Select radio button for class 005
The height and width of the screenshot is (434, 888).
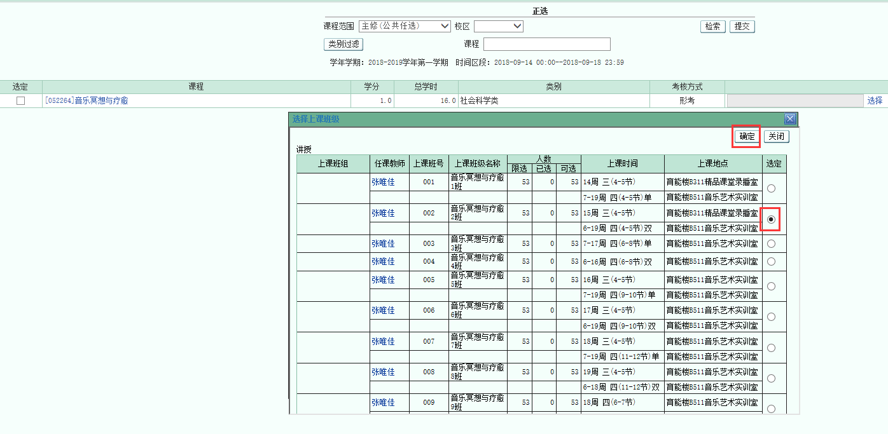(771, 286)
